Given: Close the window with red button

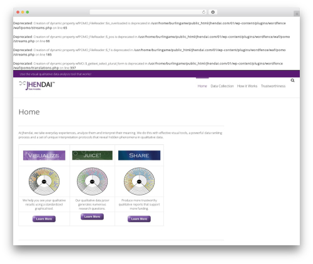Looking at the screenshot, I should (x=18, y=12).
